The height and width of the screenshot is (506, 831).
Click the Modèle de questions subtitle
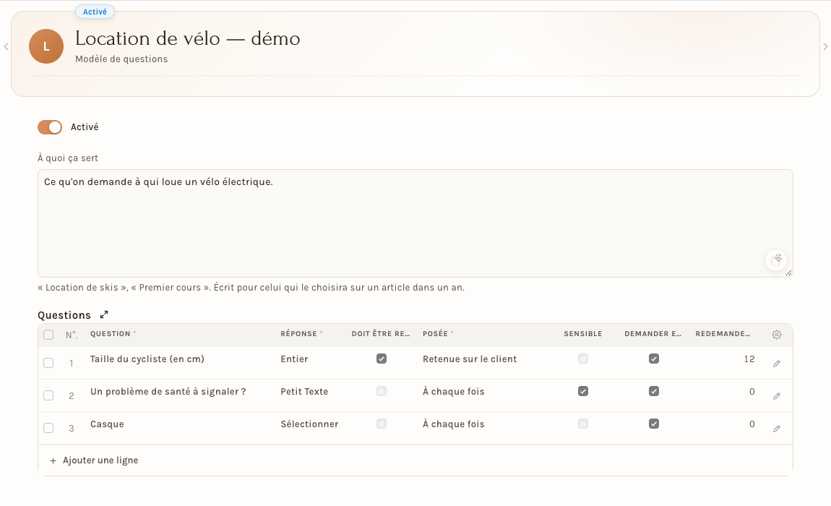click(121, 59)
